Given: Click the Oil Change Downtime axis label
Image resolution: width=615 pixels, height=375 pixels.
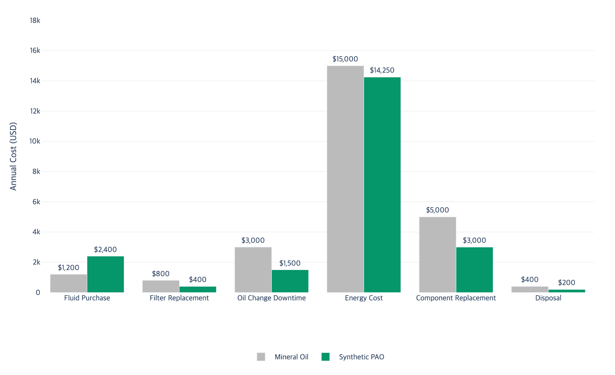Looking at the screenshot, I should point(272,298).
